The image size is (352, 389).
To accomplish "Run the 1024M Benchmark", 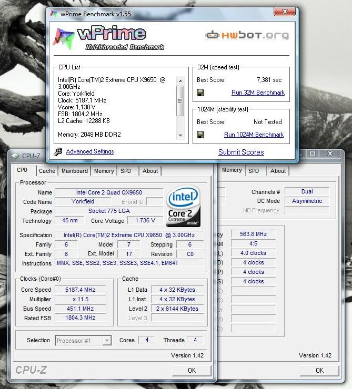I will pyautogui.click(x=254, y=135).
